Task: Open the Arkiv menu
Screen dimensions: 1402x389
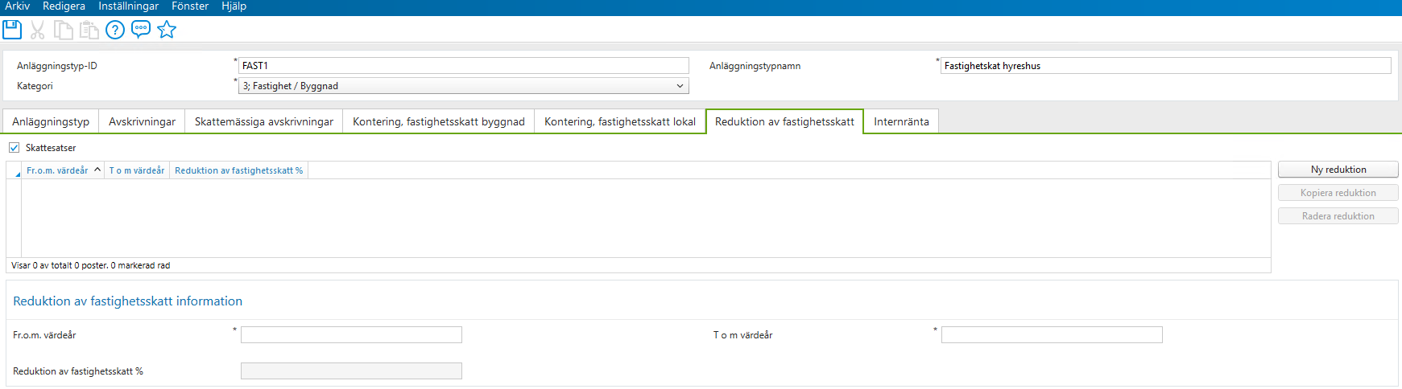Action: click(x=17, y=6)
